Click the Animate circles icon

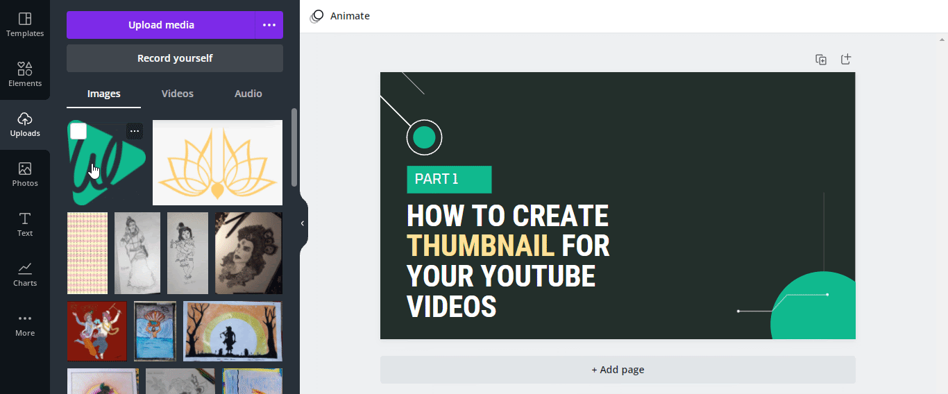point(317,16)
